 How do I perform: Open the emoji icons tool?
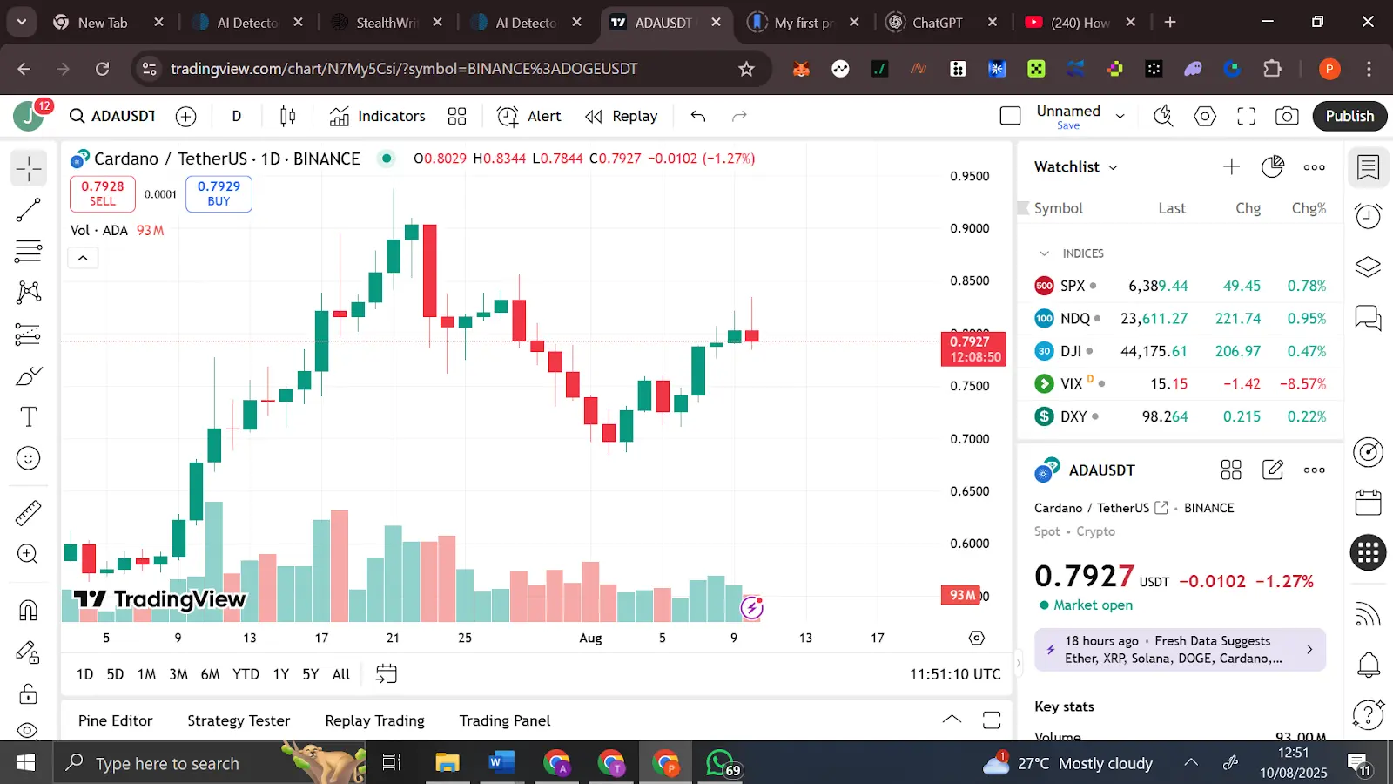[x=29, y=458]
